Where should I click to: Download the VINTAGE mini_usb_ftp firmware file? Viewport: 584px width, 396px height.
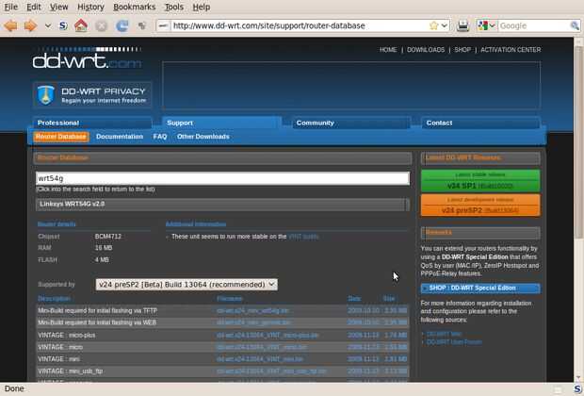coord(271,371)
